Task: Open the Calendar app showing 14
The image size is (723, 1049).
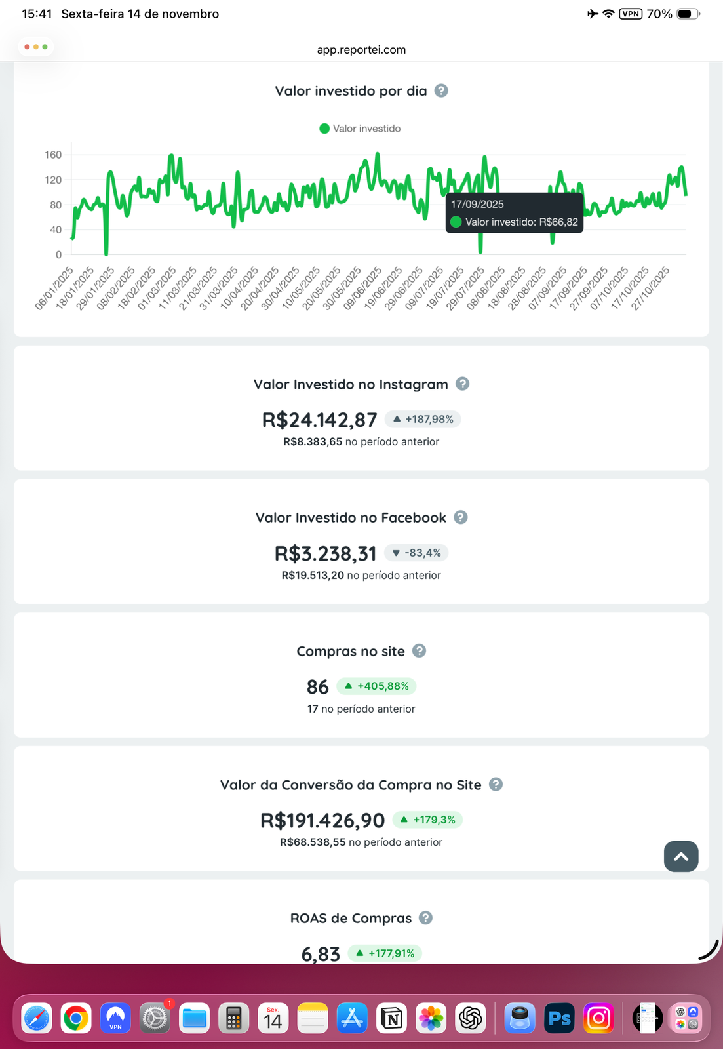Action: (x=273, y=1018)
